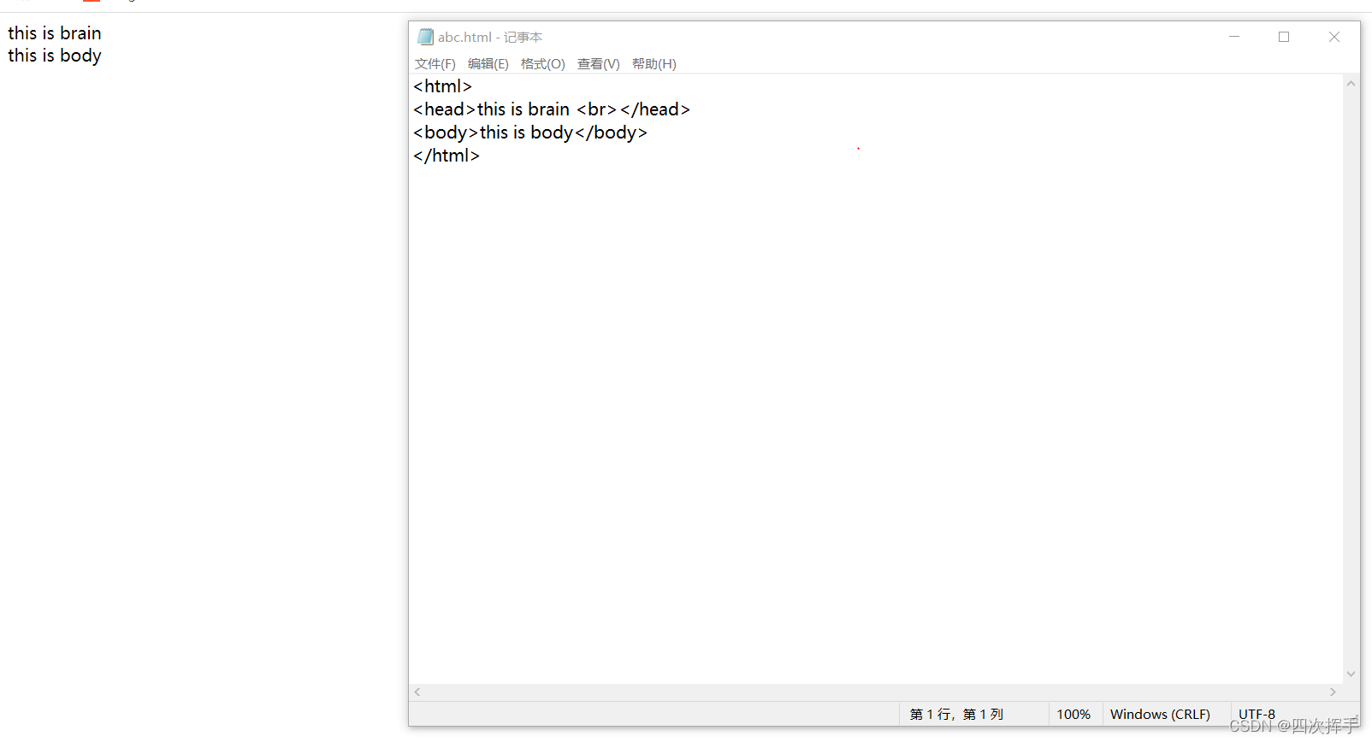The height and width of the screenshot is (742, 1372).
Task: Click the Notepad icon in title bar
Action: 425,37
